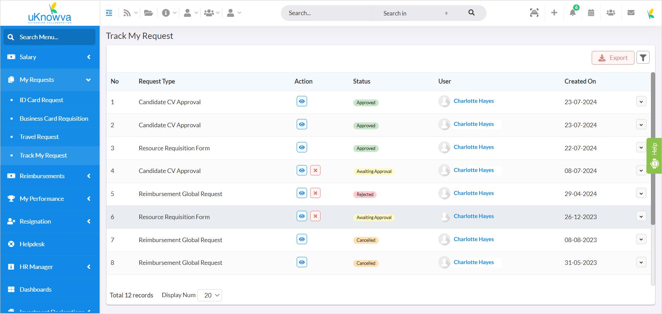Expand row options for request number 1

click(641, 101)
